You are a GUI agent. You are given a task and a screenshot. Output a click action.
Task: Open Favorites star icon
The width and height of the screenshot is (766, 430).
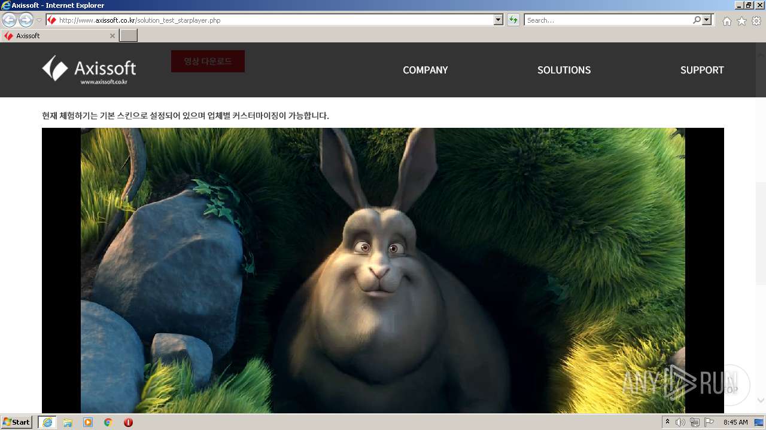pyautogui.click(x=741, y=21)
